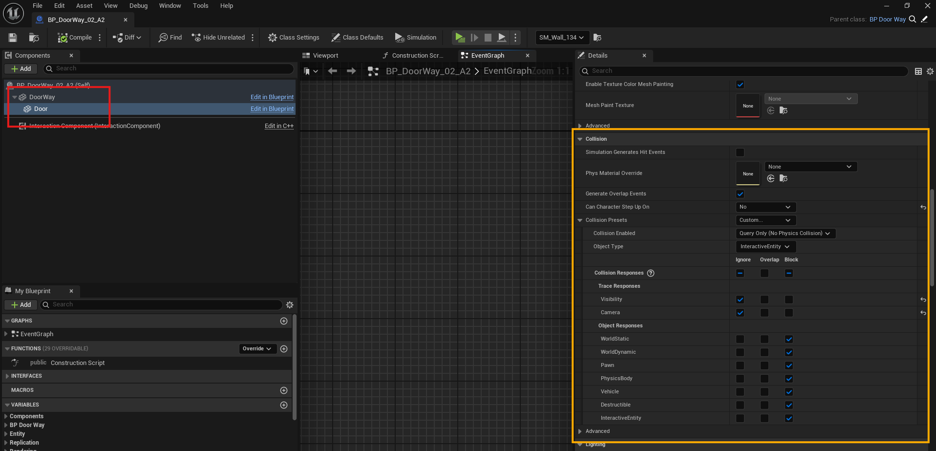Screen dimensions: 936x451
Task: Open play options three-dot menu
Action: pos(515,38)
